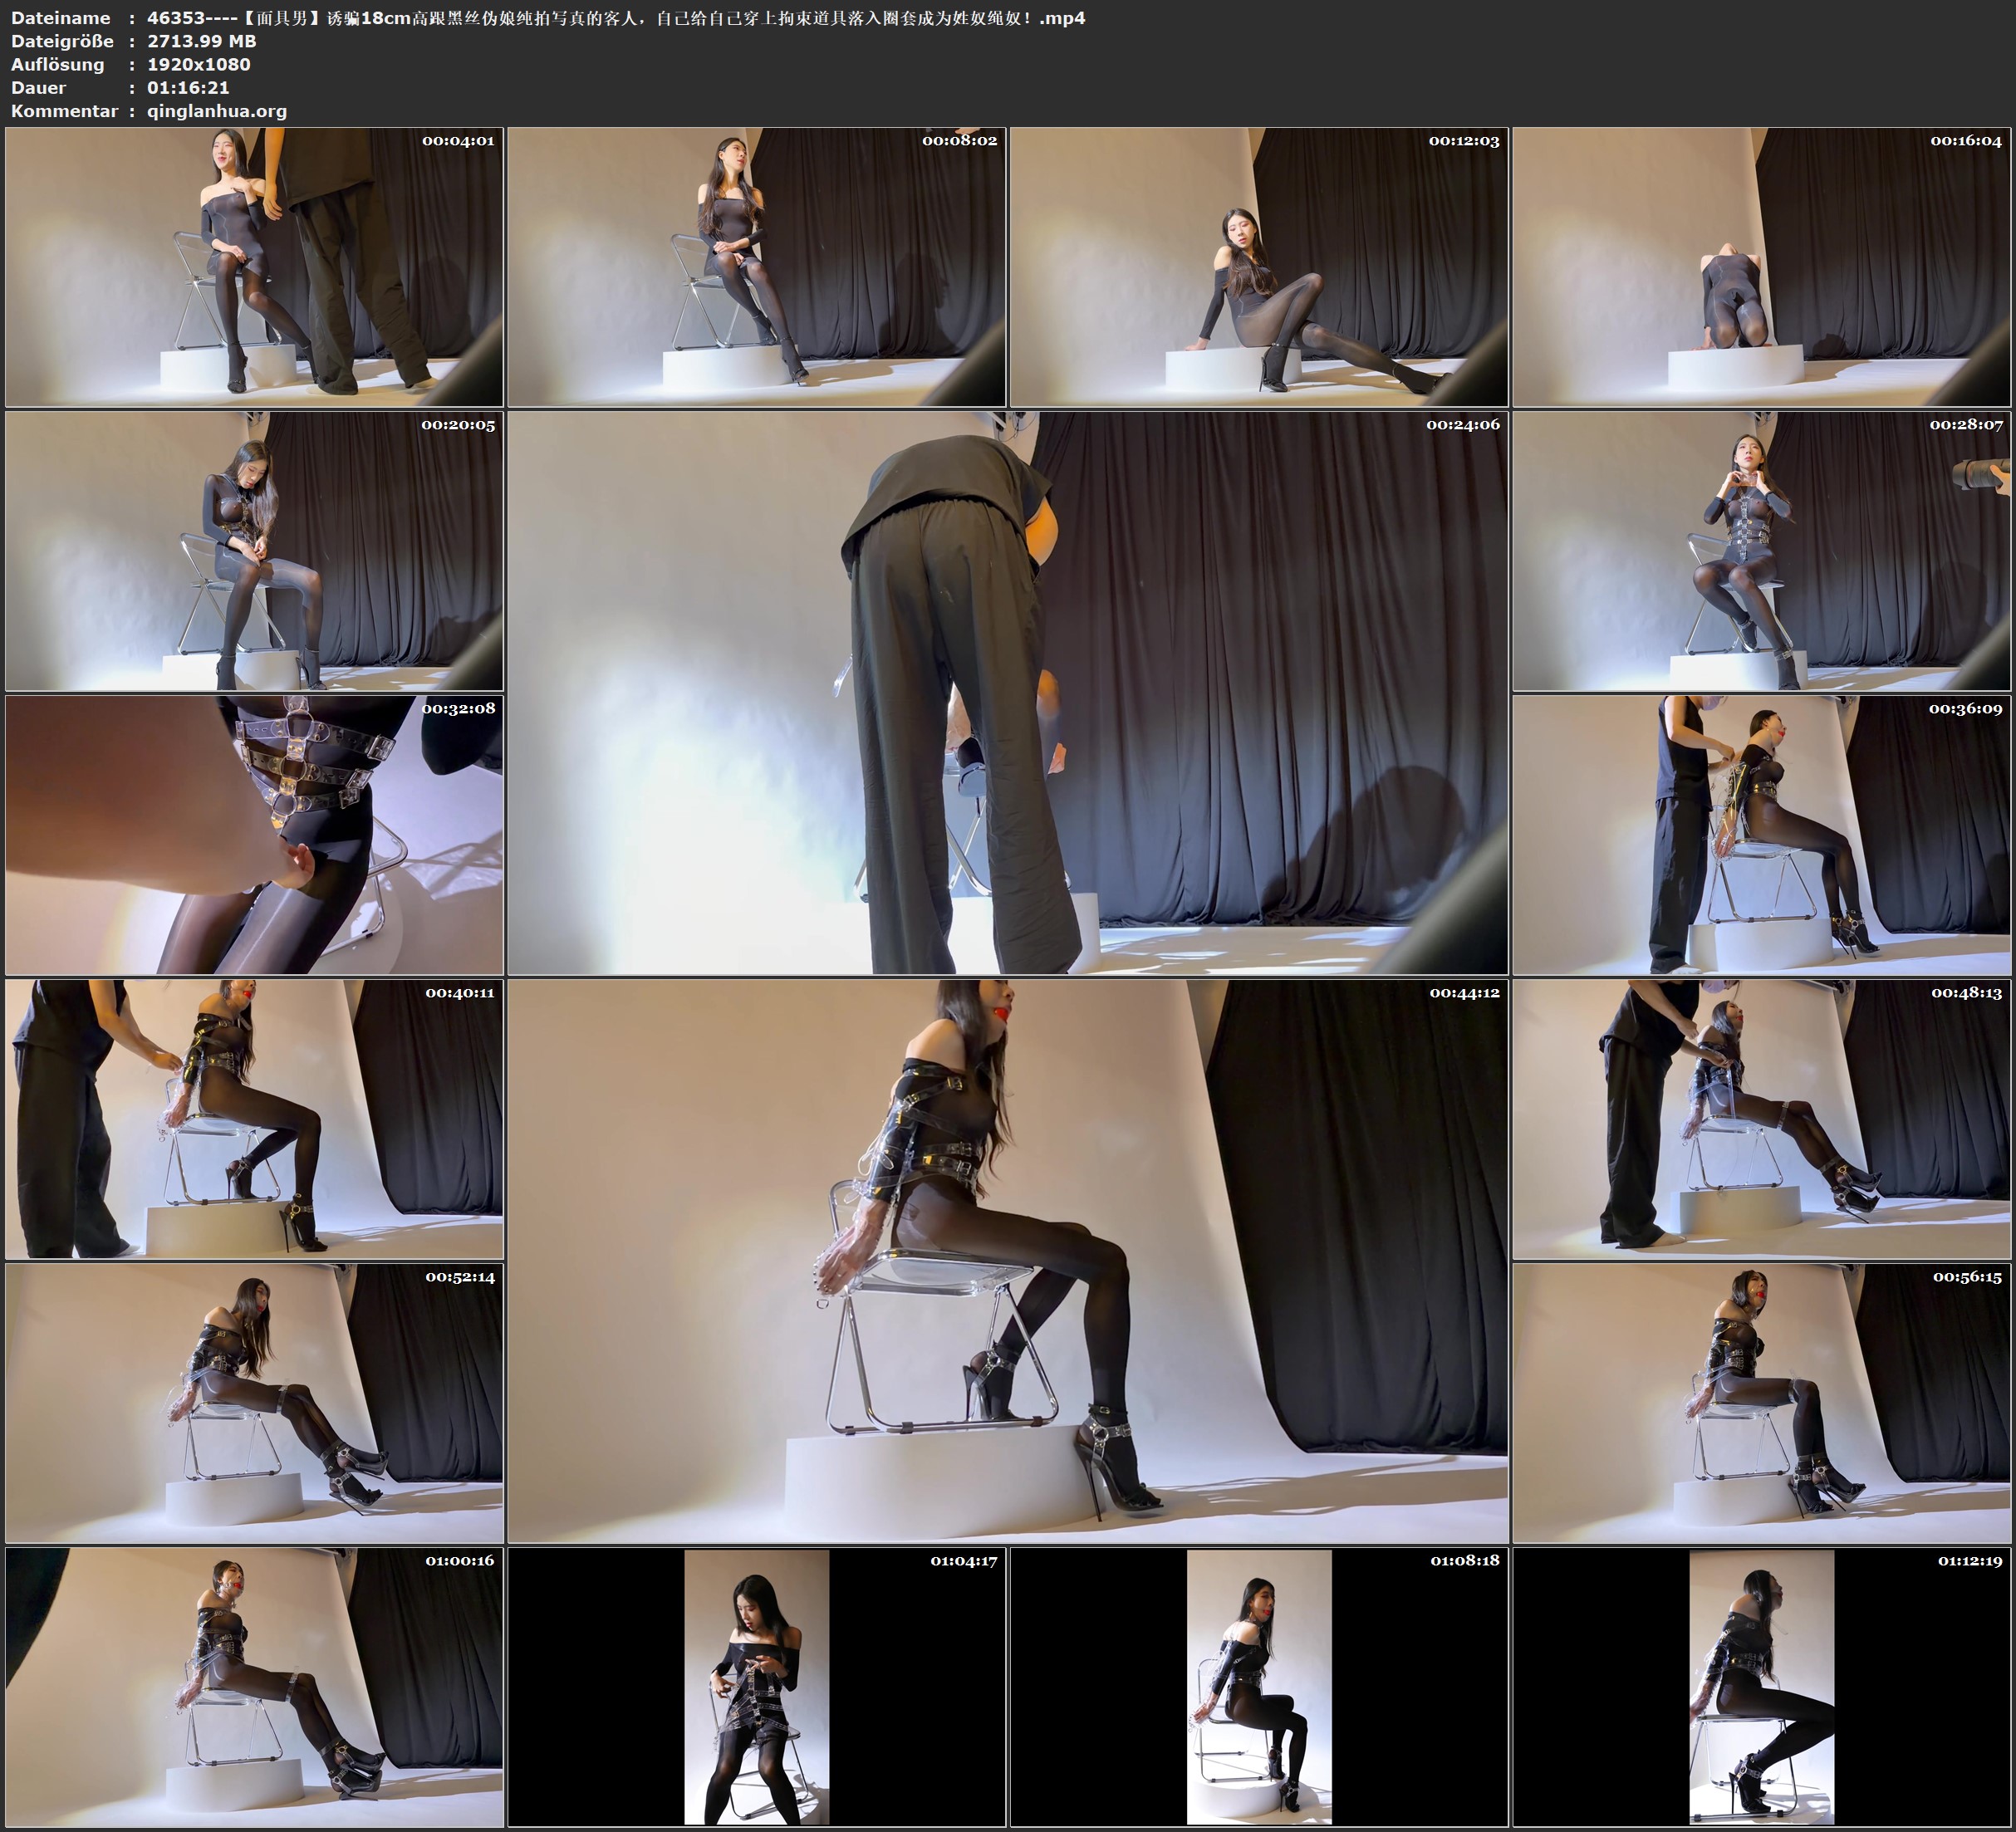Viewport: 2016px width, 1832px height.
Task: Select the large frame at 00:44:12
Action: coord(1007,1261)
